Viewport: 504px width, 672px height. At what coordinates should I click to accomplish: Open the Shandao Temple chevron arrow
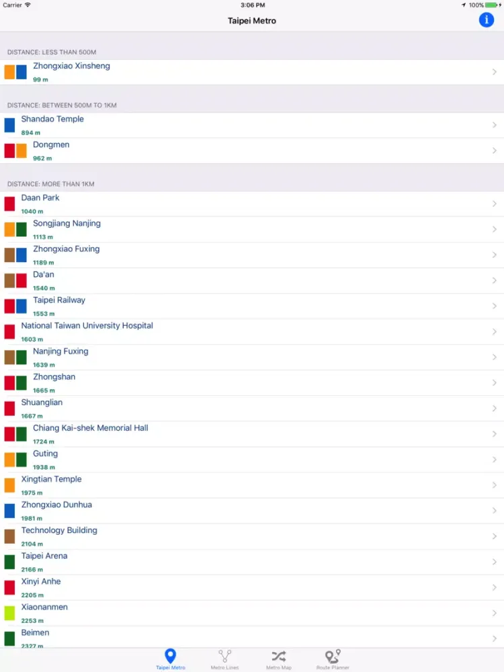point(494,125)
